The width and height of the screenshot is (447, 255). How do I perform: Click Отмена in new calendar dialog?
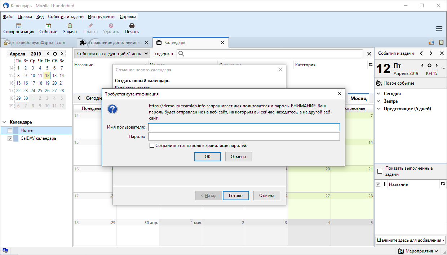(x=267, y=196)
